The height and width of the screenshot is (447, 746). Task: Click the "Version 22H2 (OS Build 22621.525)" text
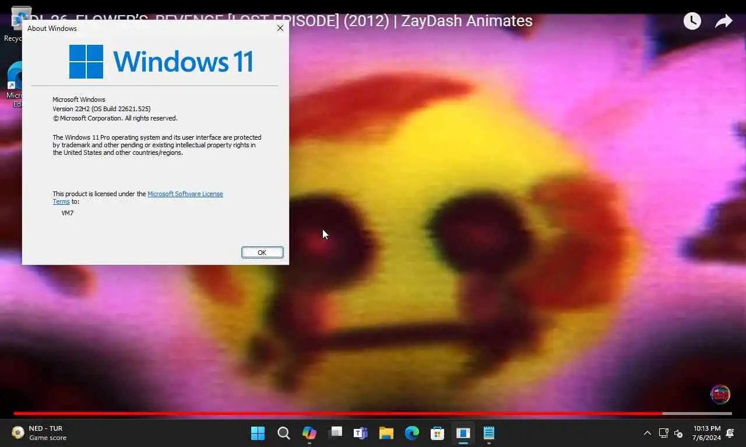click(101, 109)
